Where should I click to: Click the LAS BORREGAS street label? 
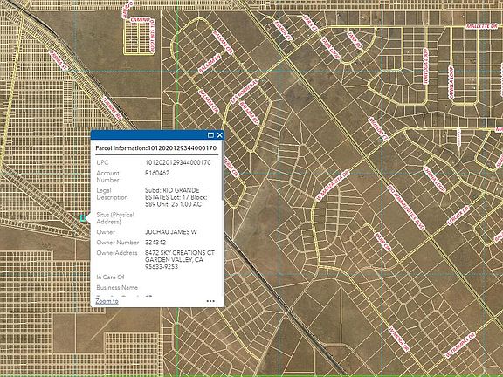pyautogui.click(x=245, y=92)
